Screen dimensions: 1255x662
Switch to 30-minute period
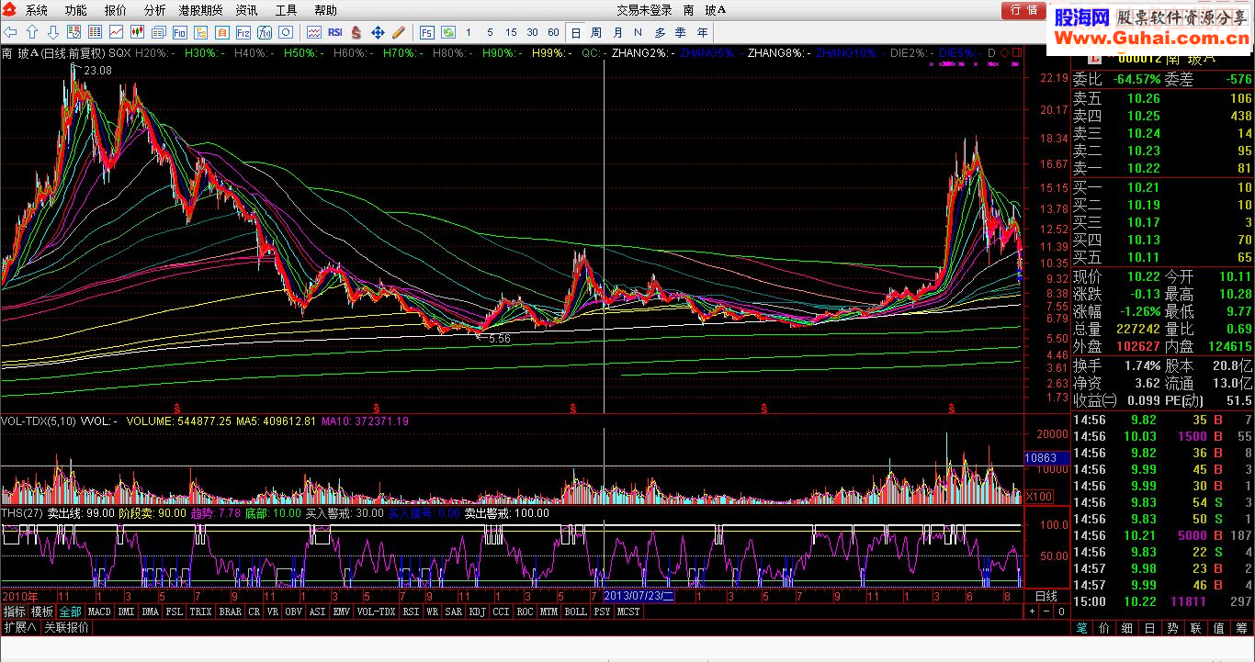(x=532, y=32)
